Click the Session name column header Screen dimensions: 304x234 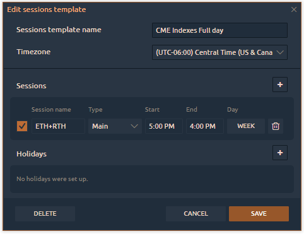point(51,110)
